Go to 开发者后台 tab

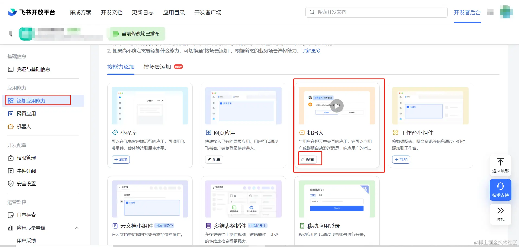tap(467, 12)
